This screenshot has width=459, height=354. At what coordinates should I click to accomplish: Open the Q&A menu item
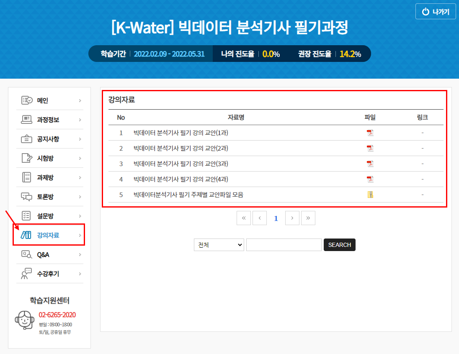click(50, 254)
